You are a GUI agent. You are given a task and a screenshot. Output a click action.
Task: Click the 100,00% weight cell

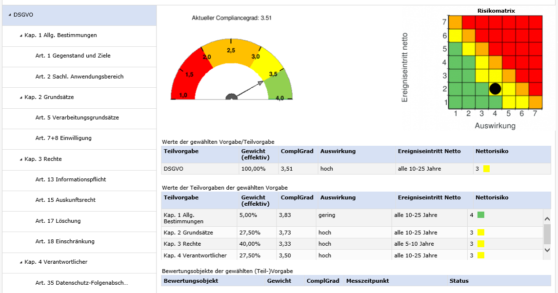click(259, 169)
